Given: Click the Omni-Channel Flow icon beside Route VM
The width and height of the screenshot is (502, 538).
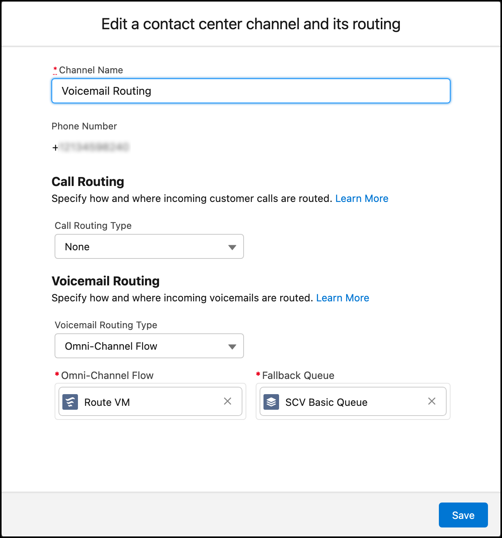Looking at the screenshot, I should pos(70,402).
